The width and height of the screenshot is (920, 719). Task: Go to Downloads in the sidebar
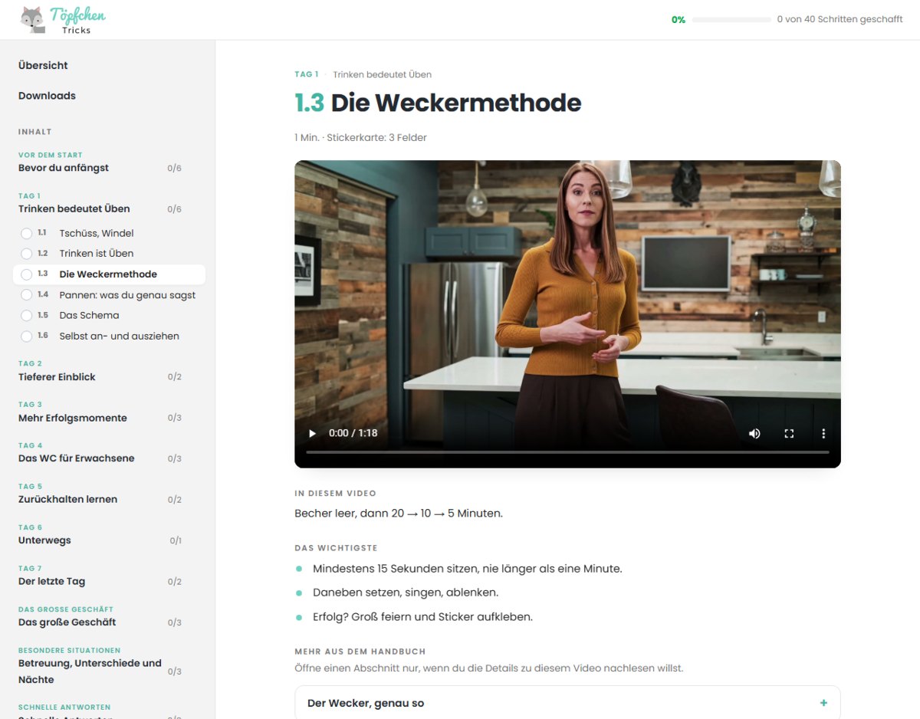47,96
